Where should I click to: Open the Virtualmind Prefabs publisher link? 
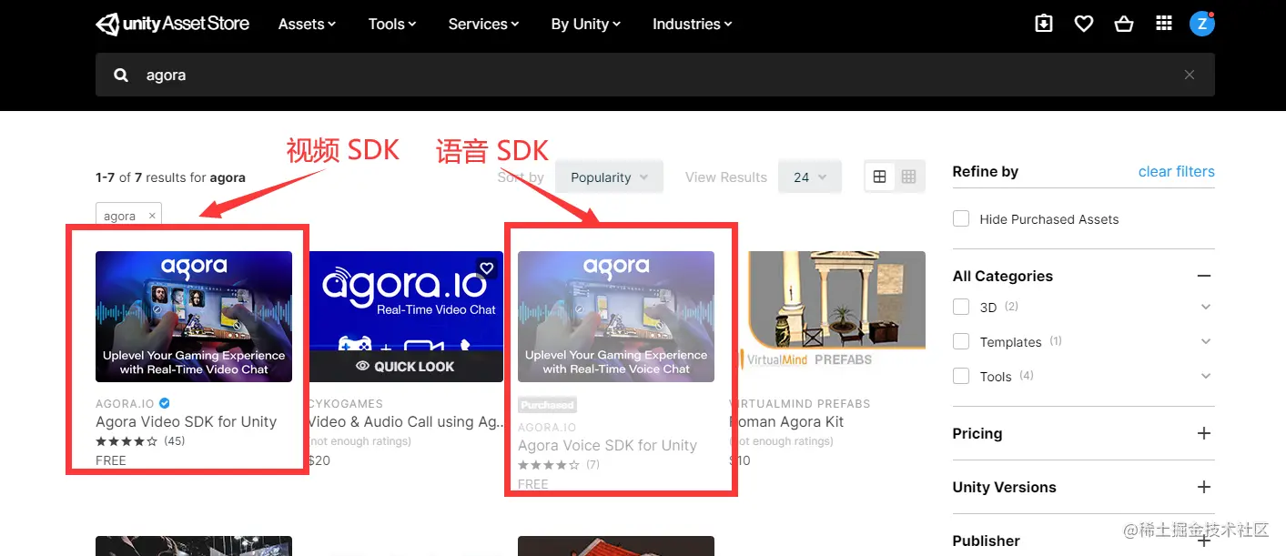coord(800,403)
